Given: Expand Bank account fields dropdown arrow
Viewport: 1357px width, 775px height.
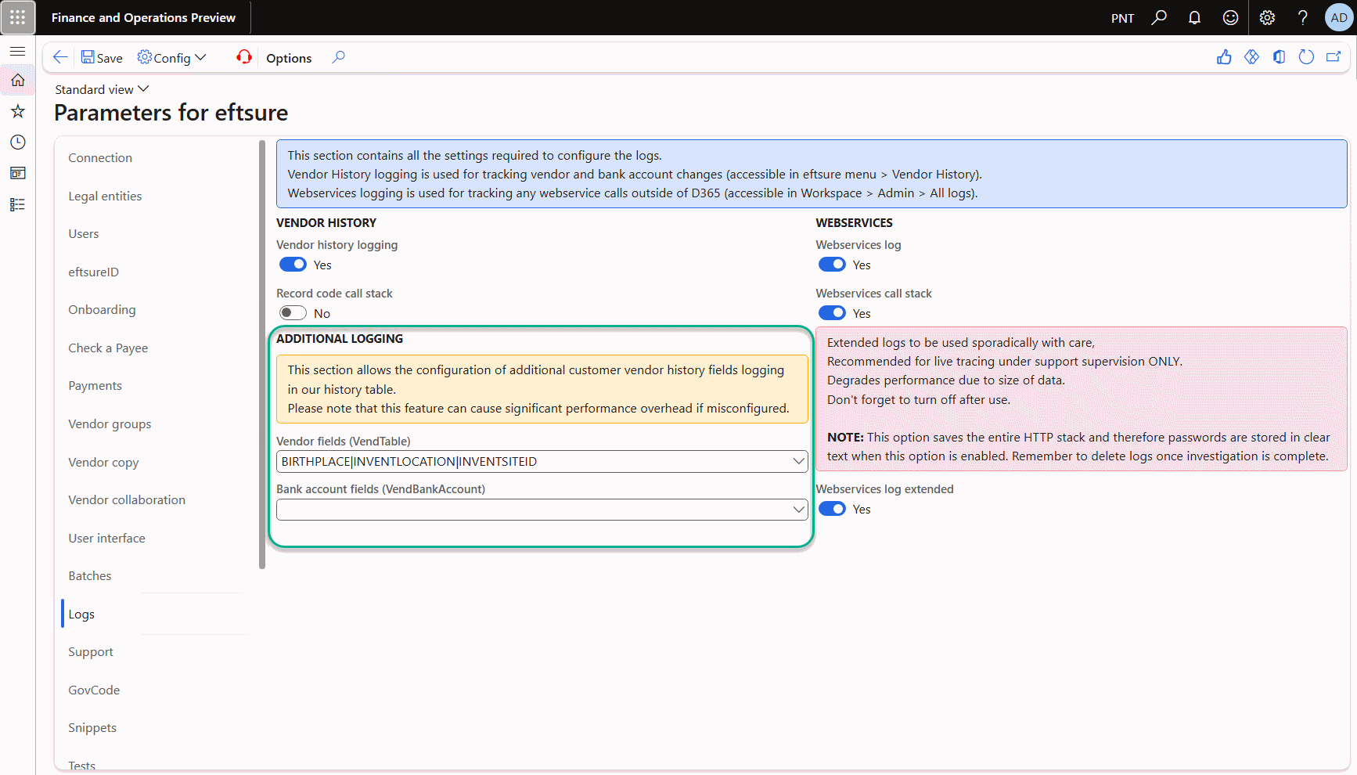Looking at the screenshot, I should coord(798,510).
